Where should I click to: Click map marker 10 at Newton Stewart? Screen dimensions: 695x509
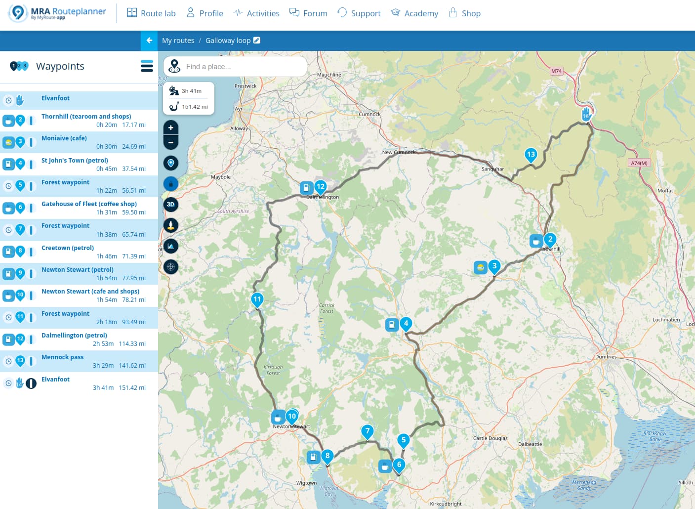pyautogui.click(x=292, y=417)
